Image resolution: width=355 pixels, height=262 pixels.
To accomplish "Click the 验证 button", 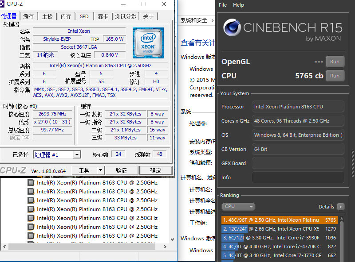I will [122, 170].
